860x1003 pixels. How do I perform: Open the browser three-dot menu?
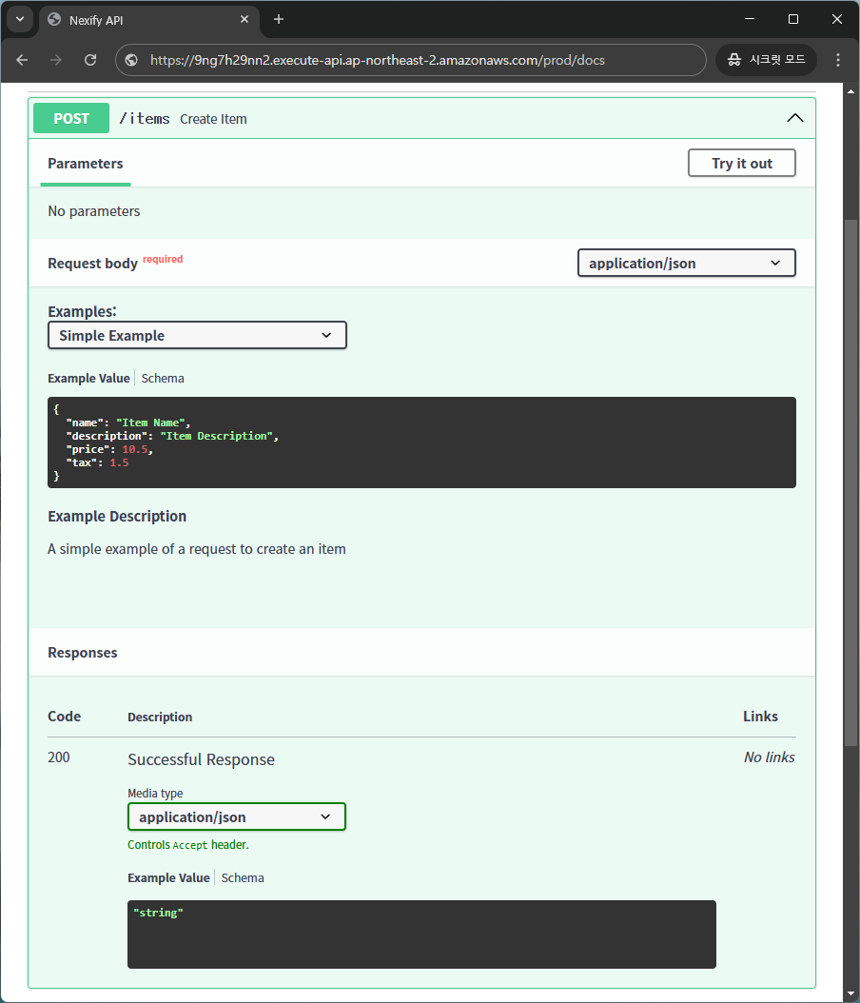pyautogui.click(x=837, y=60)
